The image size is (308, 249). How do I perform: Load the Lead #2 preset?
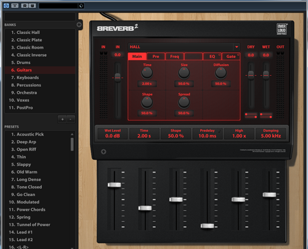(x=38, y=240)
